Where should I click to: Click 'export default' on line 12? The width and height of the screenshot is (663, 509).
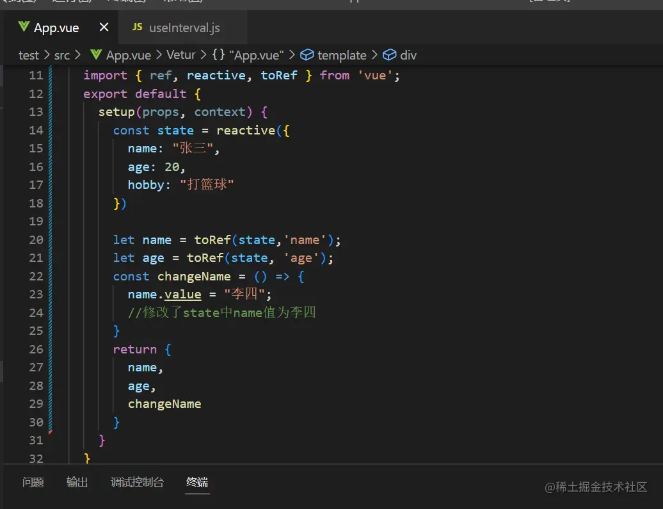(x=135, y=94)
